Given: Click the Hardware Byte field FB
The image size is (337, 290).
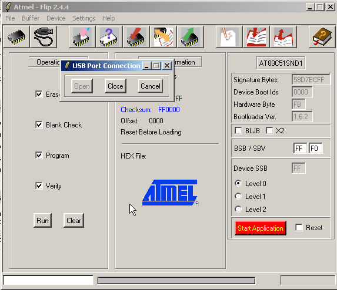Looking at the screenshot, I should pos(298,104).
